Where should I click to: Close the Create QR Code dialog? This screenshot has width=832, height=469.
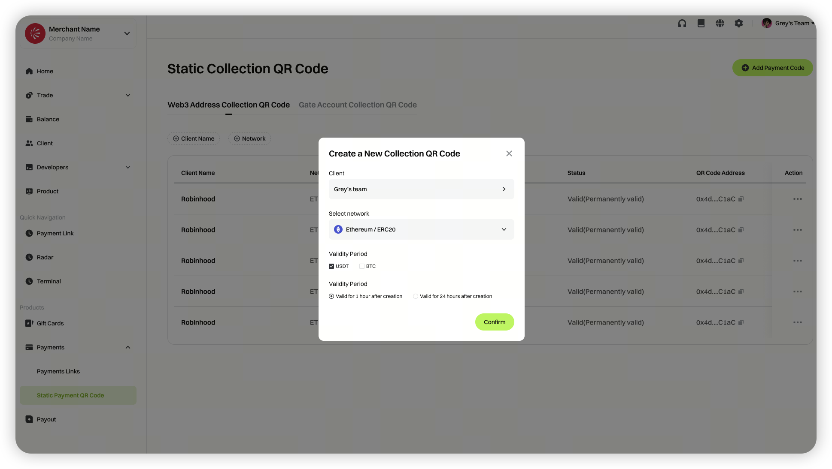509,153
